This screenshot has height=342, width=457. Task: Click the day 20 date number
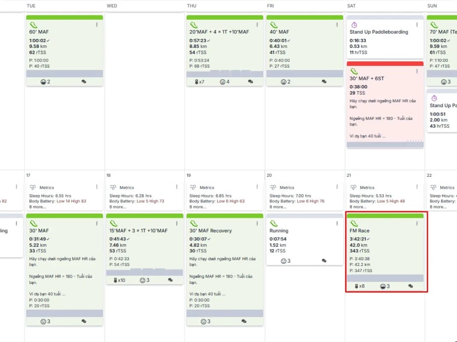click(x=269, y=175)
